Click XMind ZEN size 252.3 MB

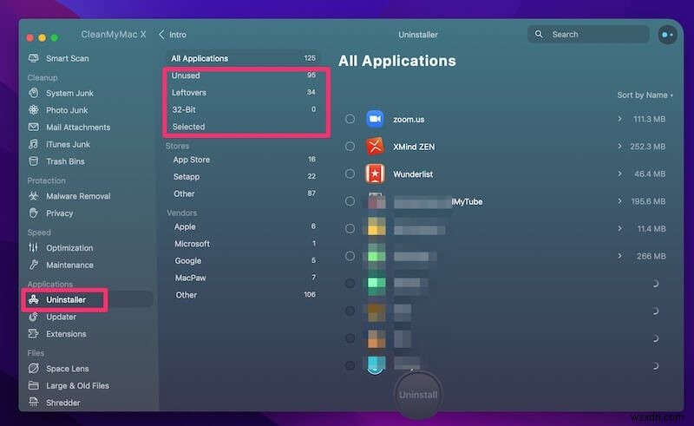647,147
